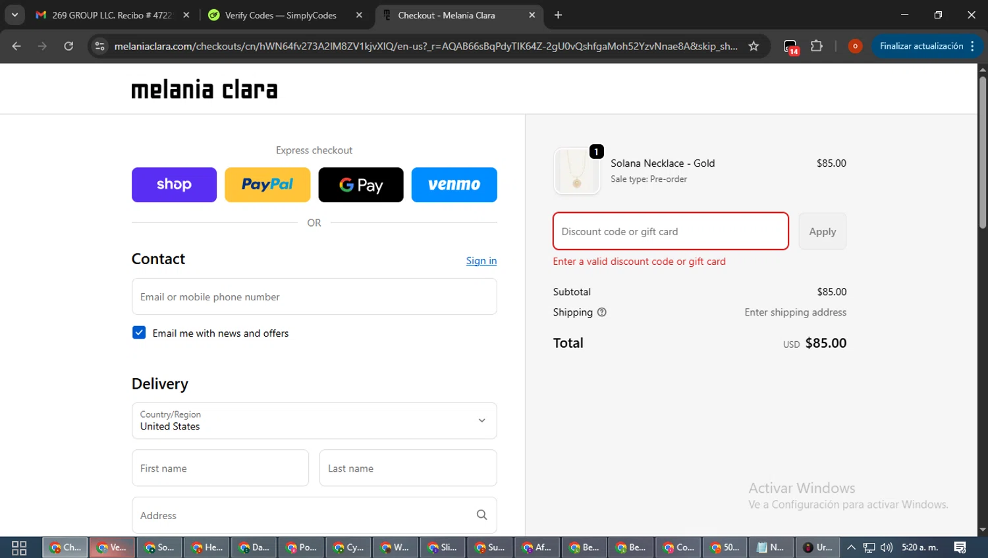The width and height of the screenshot is (988, 558).
Task: Click the Address input field
Action: pos(314,515)
